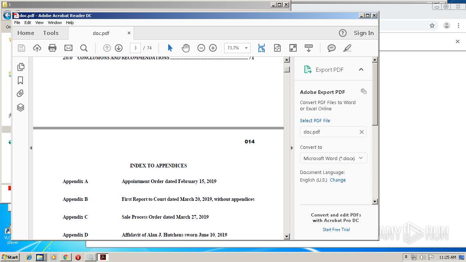Close the doc.pdf tab
The width and height of the screenshot is (466, 262).
pyautogui.click(x=129, y=33)
